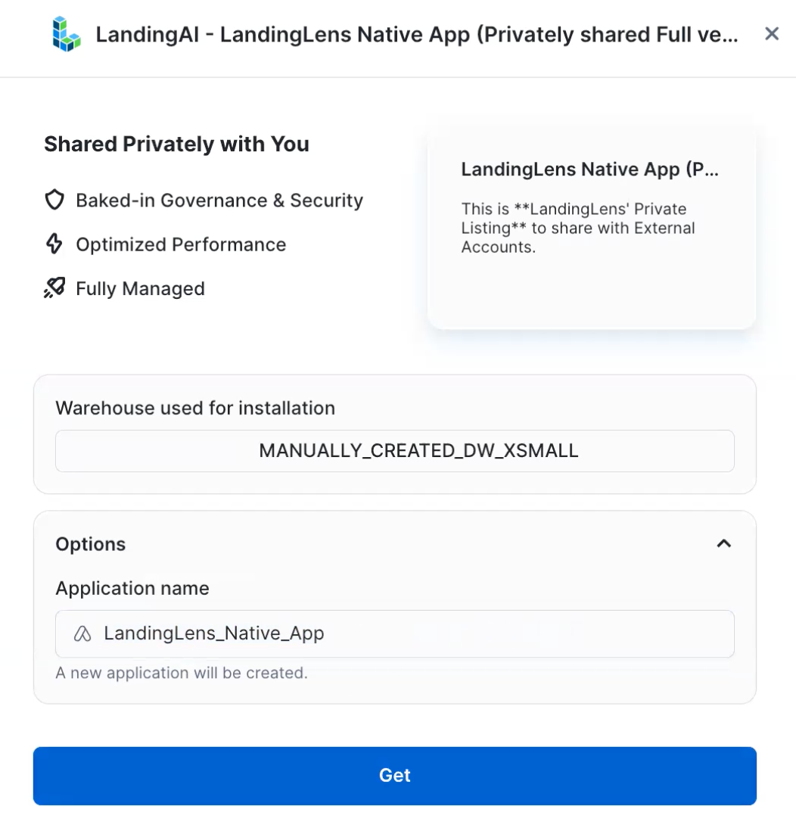Click the 'Baked-in Governance & Security' text

(x=219, y=201)
